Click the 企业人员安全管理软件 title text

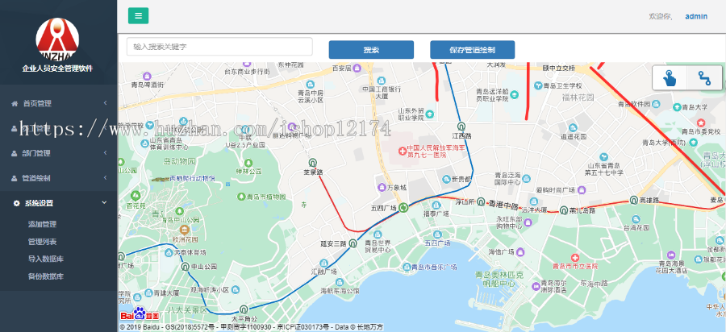tap(57, 68)
